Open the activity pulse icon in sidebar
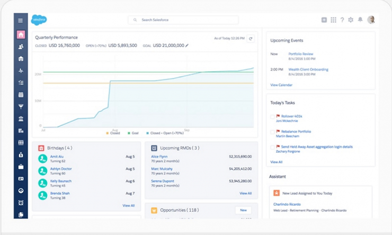The width and height of the screenshot is (392, 235). [21, 71]
